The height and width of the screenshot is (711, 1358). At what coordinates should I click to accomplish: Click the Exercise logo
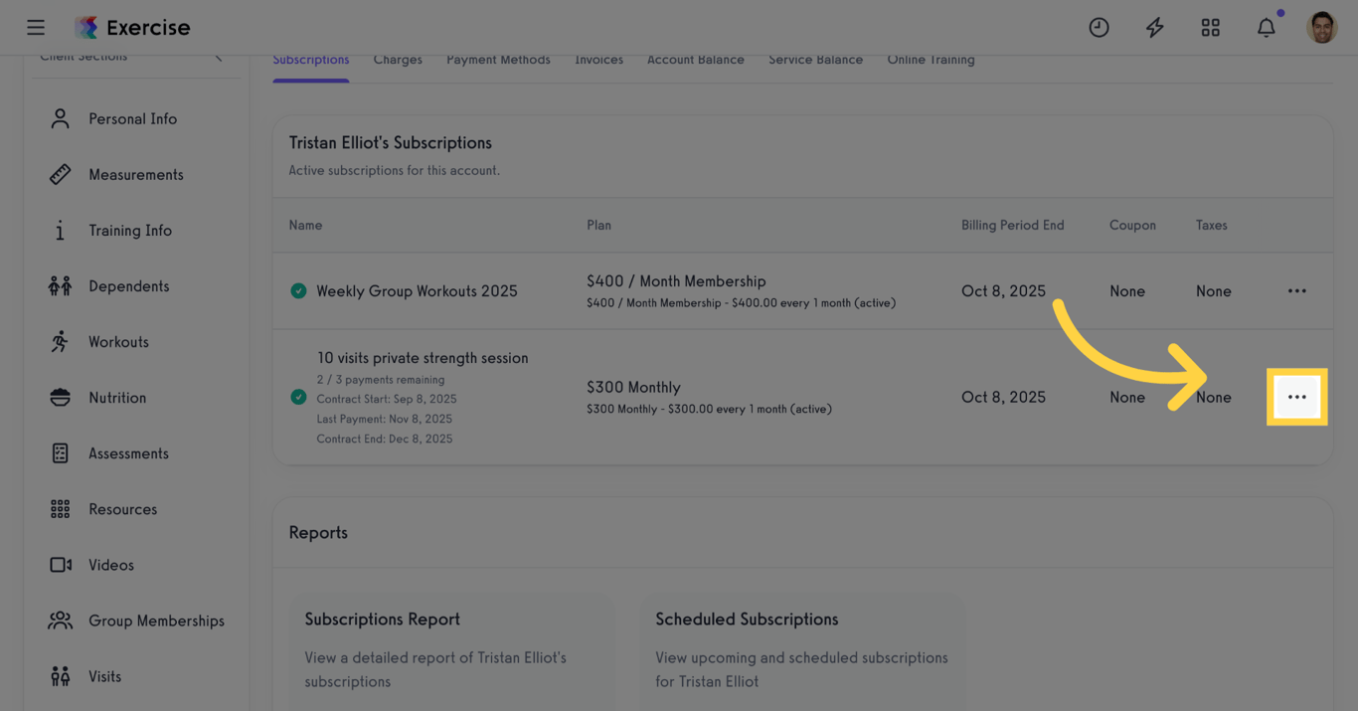pos(133,28)
